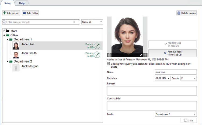This screenshot has width=202, height=125.
Task: Click the Delete person button
Action: (x=187, y=13)
